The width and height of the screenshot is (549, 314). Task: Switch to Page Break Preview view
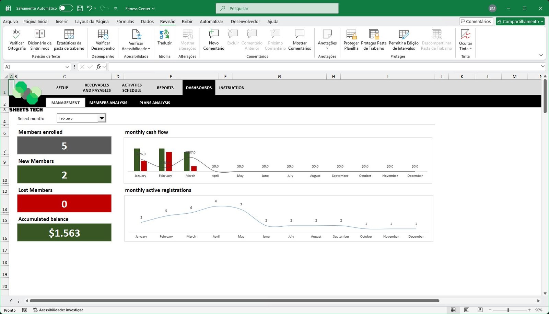[x=480, y=310]
